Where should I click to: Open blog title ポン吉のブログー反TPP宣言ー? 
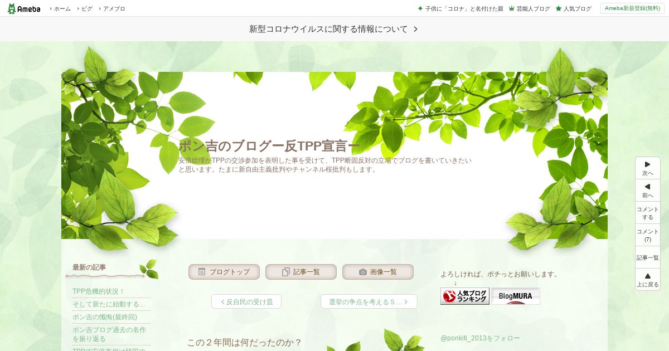click(269, 146)
